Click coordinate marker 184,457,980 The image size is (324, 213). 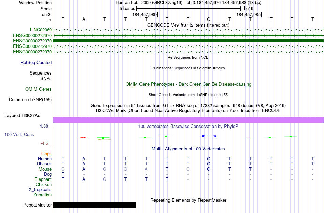(145, 14)
